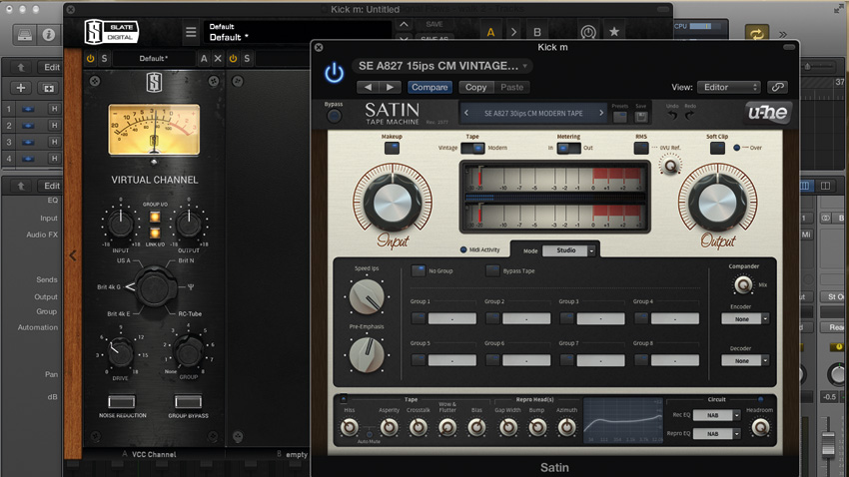Toggle Metering In/Out switch
This screenshot has height=477, width=849.
(568, 148)
